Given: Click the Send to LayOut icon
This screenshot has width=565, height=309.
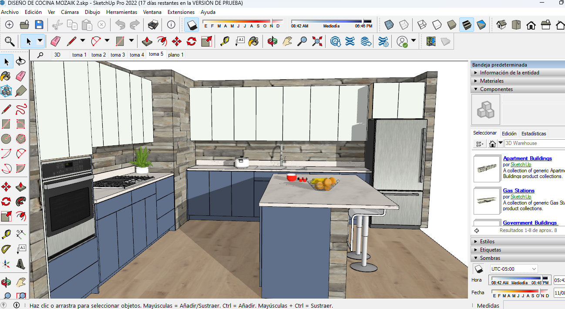Looking at the screenshot, I should click(366, 41).
